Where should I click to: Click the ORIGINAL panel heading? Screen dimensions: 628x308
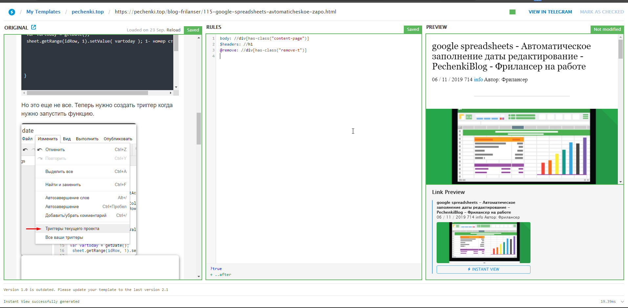point(16,28)
